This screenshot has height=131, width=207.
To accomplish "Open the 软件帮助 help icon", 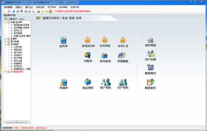I will click(150, 42).
